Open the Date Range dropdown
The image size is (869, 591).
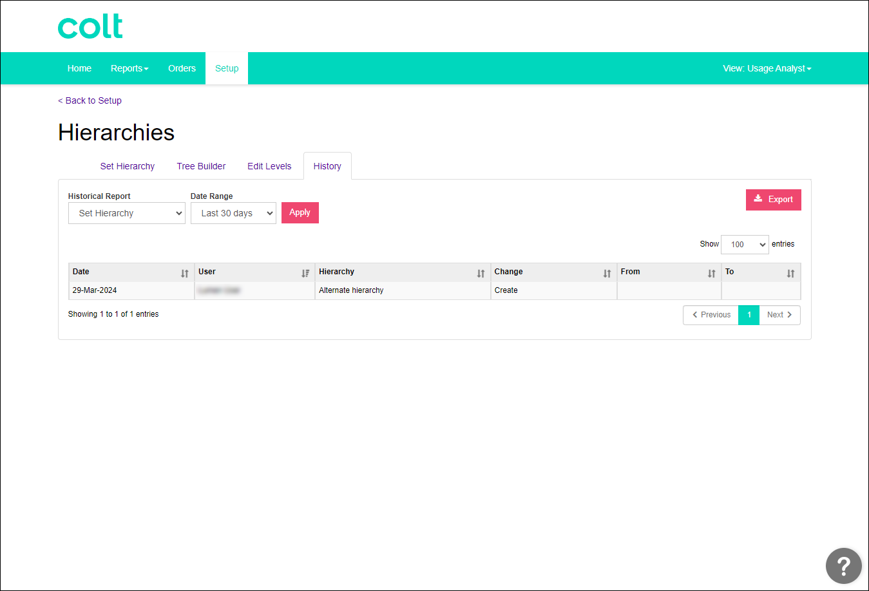click(x=233, y=213)
